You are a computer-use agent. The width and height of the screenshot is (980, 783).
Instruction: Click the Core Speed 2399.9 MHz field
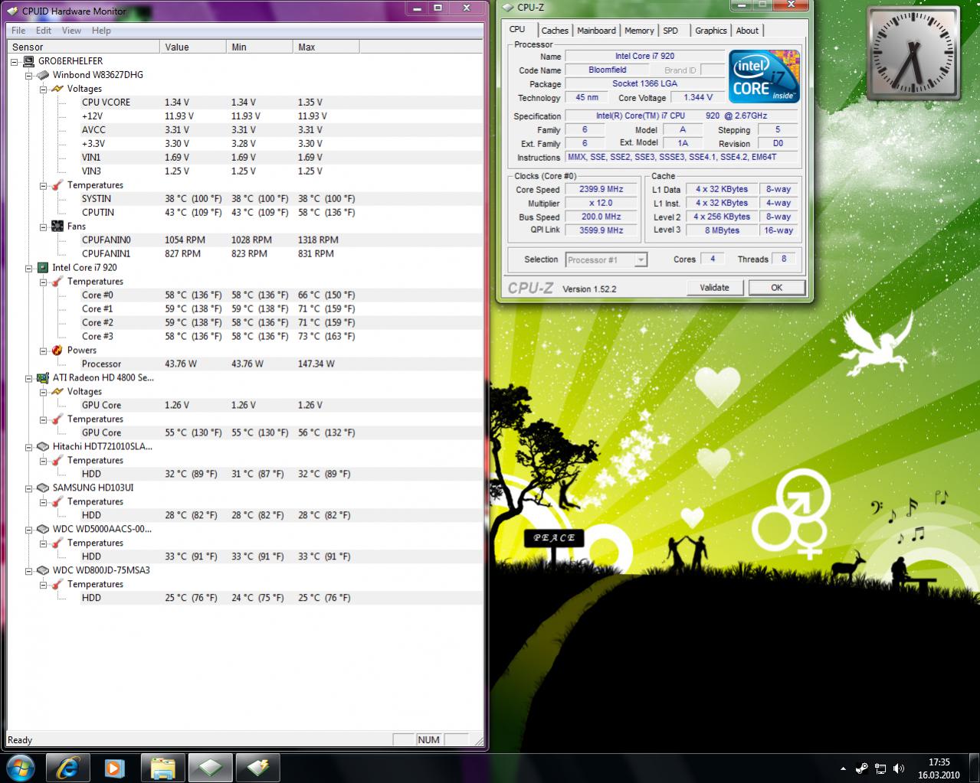[601, 190]
